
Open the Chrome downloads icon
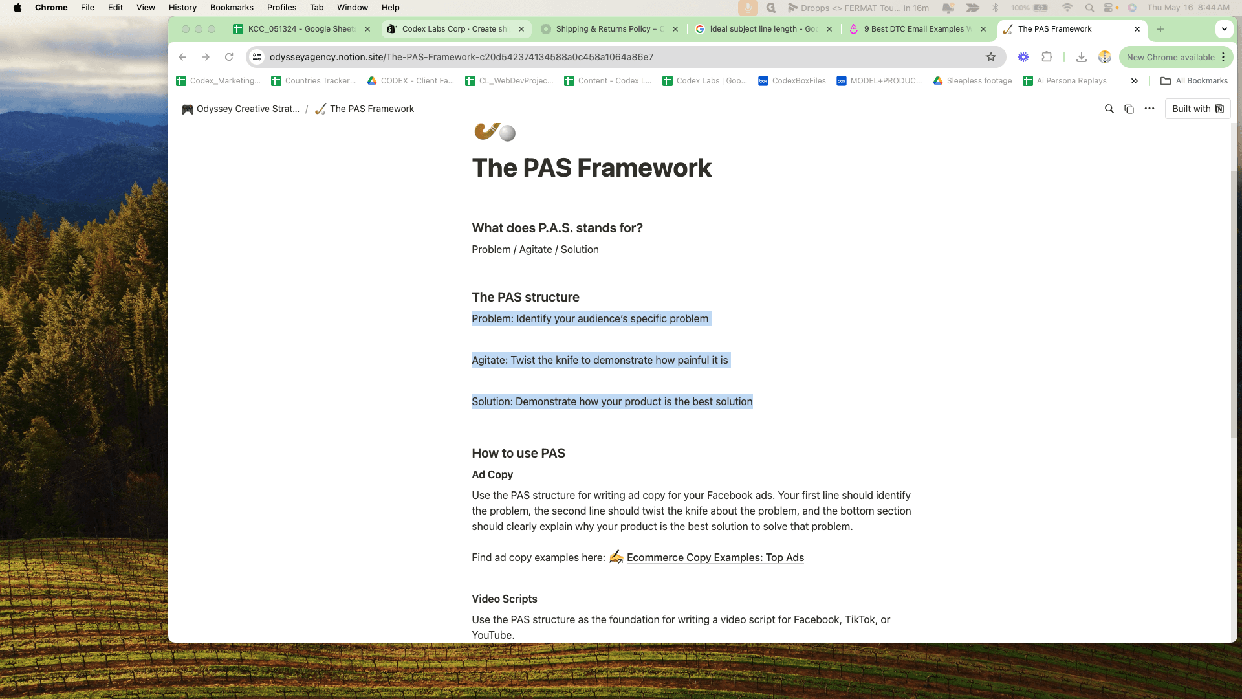click(x=1082, y=57)
